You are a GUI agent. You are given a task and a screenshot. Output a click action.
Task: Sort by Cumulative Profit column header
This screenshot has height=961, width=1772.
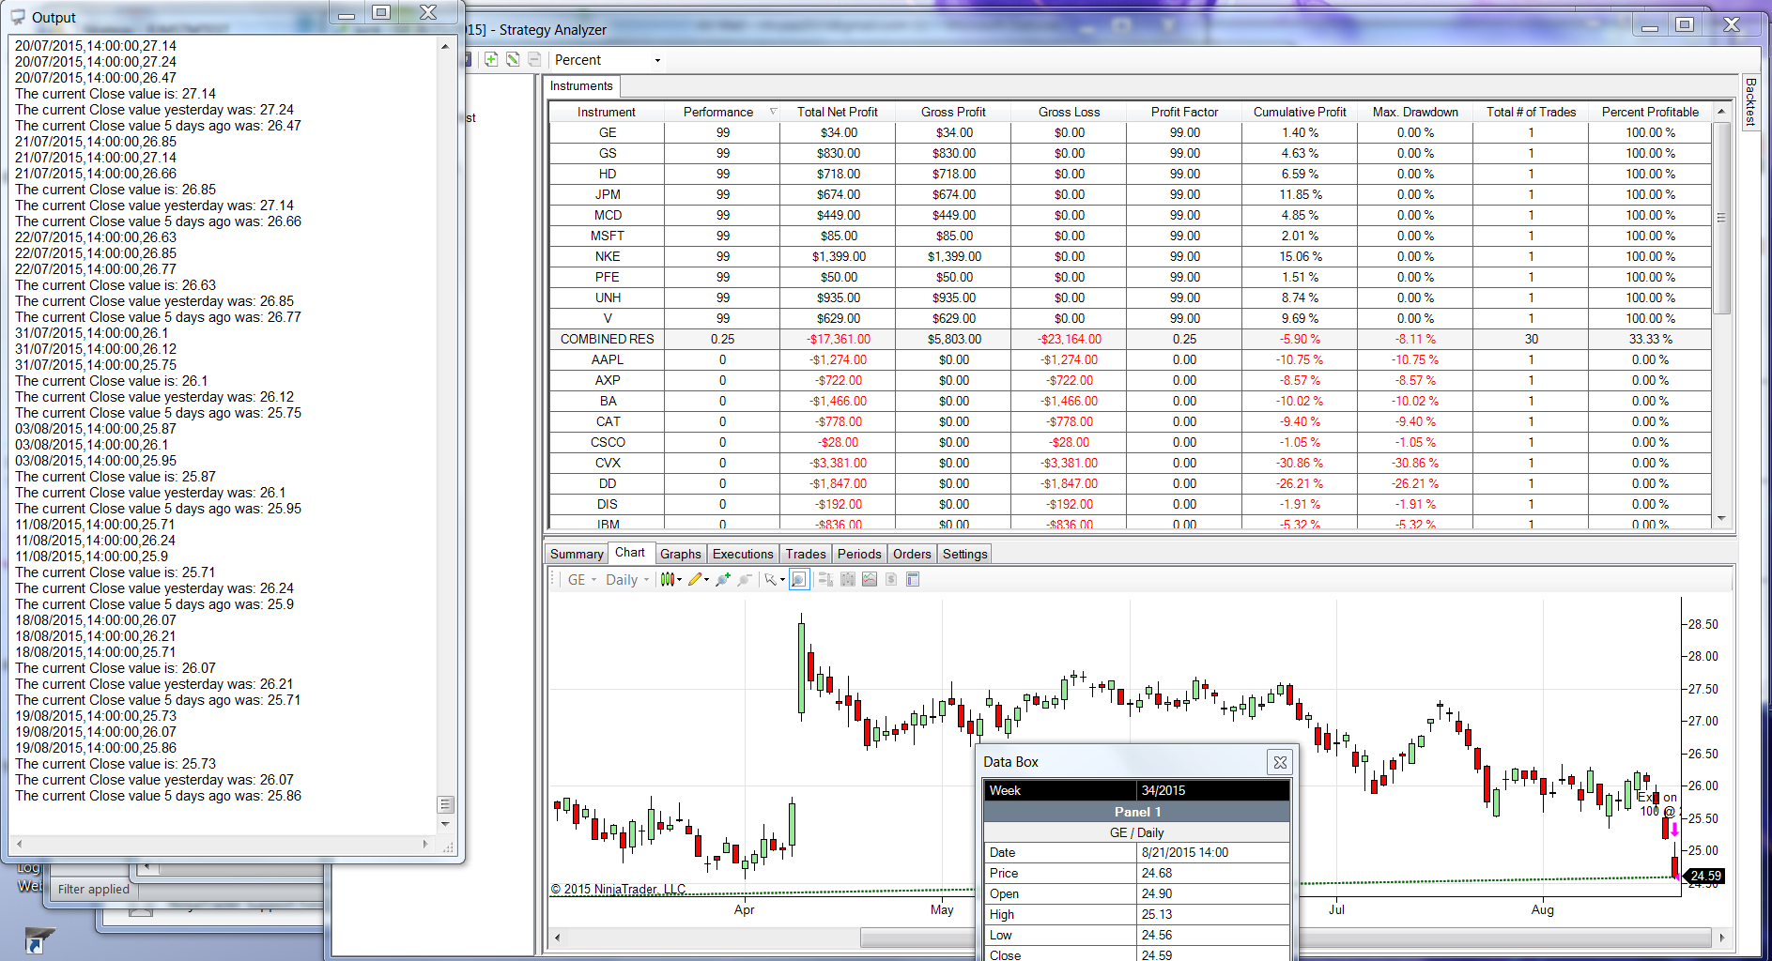[x=1300, y=112]
